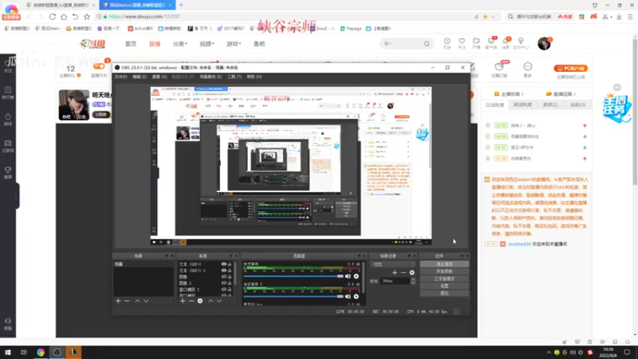The width and height of the screenshot is (638, 359).
Task: Open the follow heart icon in Douyu header
Action: pos(462,43)
